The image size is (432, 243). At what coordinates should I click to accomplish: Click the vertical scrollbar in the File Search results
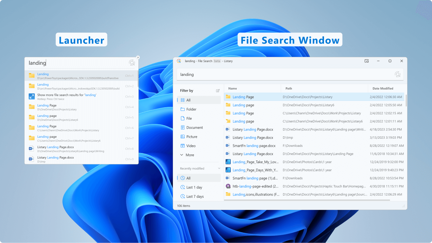coord(406,101)
